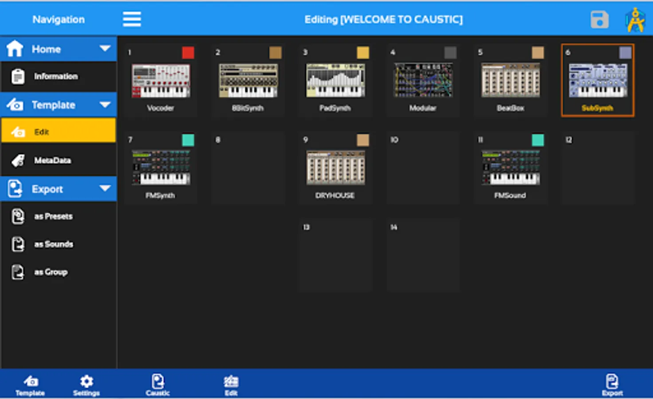Select the BeatBox machine thumbnail
Image resolution: width=653 pixels, height=399 pixels.
511,81
